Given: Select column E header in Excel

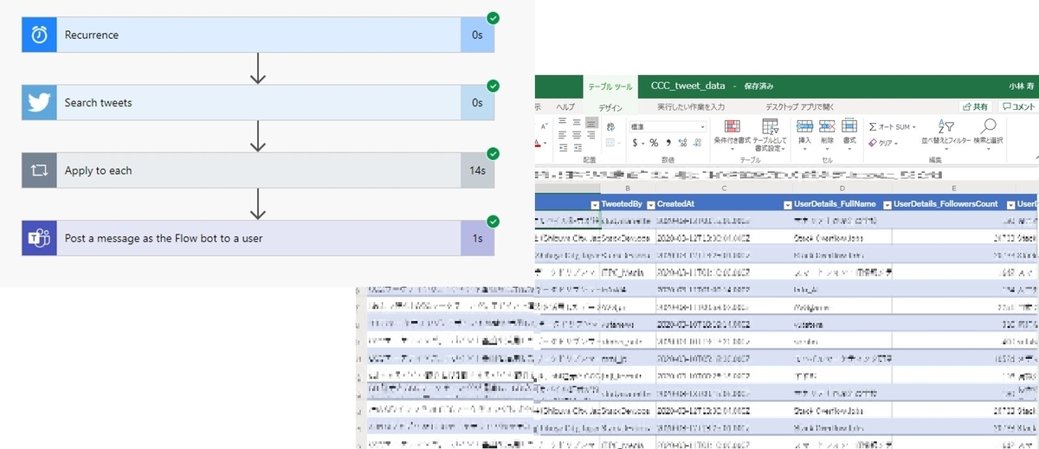Looking at the screenshot, I should [952, 187].
